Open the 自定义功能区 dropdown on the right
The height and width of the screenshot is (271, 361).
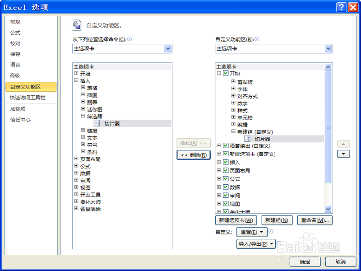pos(329,49)
